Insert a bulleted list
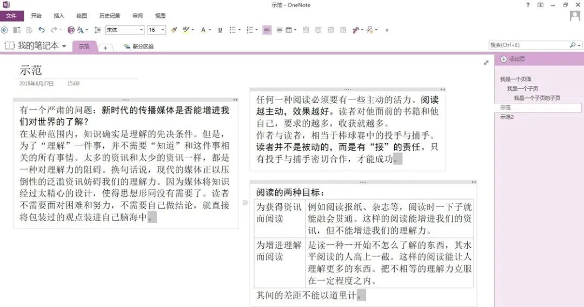Image resolution: width=584 pixels, height=307 pixels. (233, 30)
